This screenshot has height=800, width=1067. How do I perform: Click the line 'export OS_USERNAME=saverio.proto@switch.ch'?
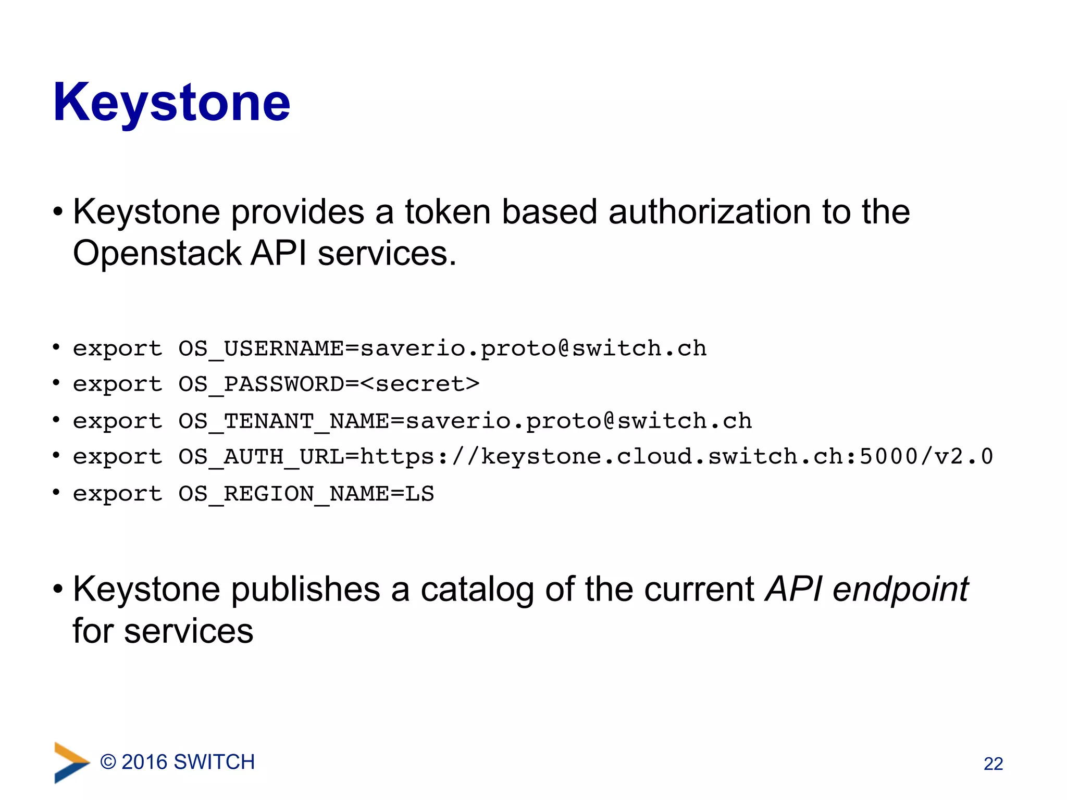coord(390,348)
